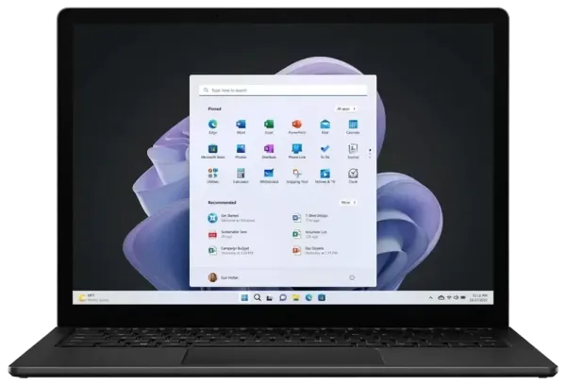Open the Calendar app icon

(353, 125)
